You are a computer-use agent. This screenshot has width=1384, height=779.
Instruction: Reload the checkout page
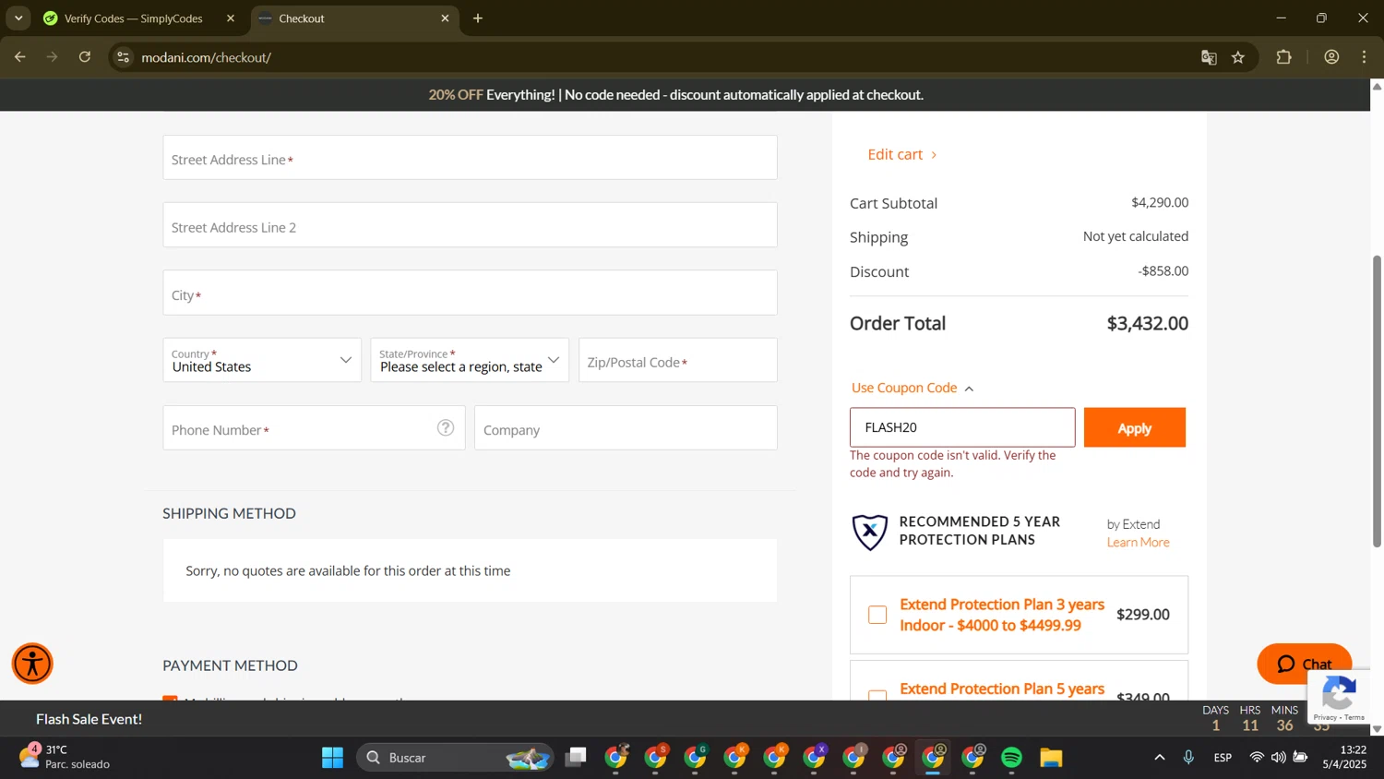point(85,57)
